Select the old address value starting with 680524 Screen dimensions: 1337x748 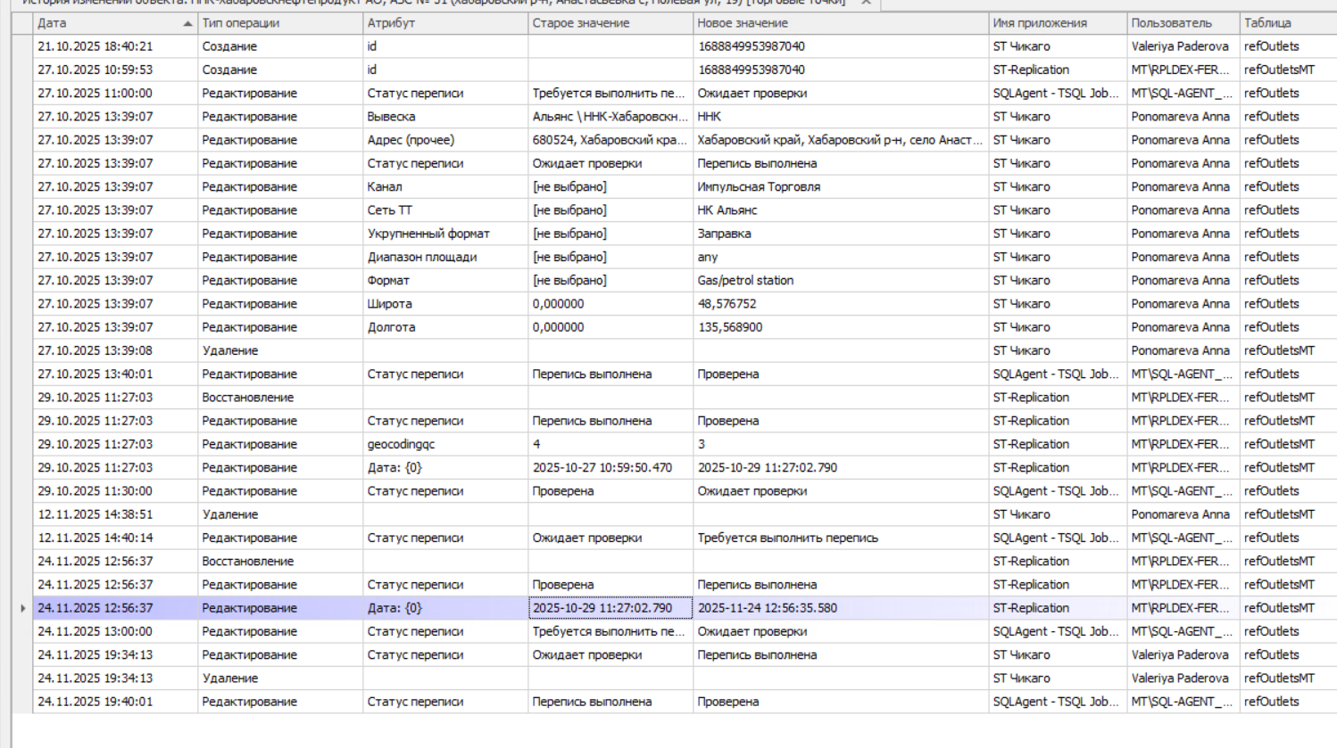(x=610, y=140)
